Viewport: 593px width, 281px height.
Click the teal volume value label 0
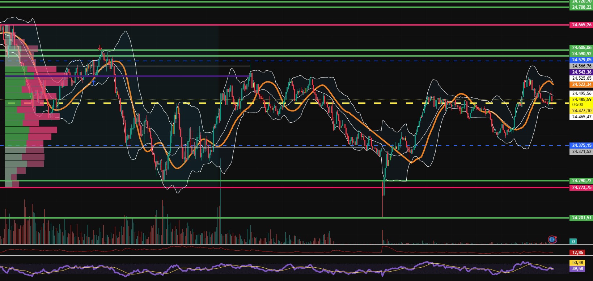(573, 241)
